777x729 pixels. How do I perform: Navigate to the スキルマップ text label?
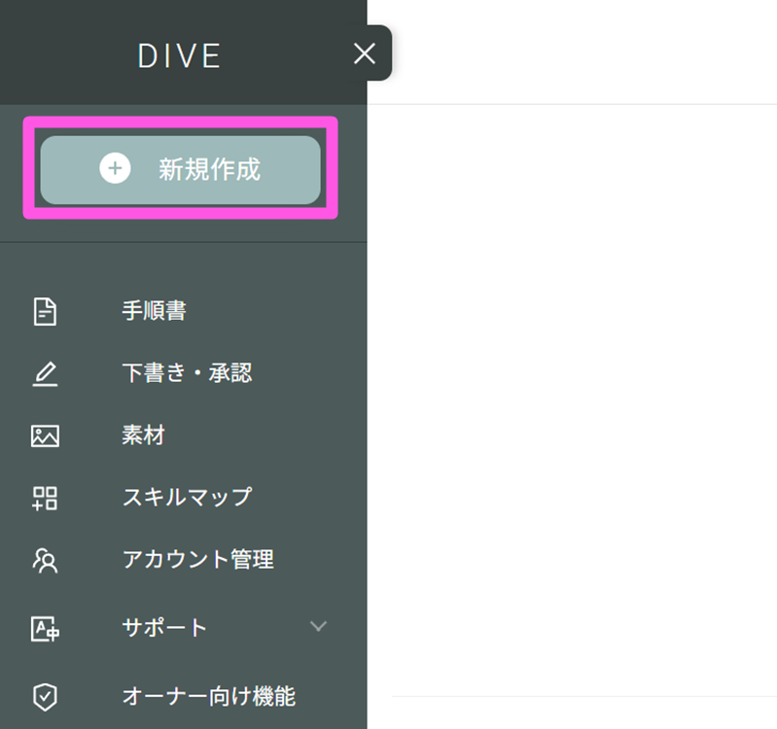click(x=187, y=498)
